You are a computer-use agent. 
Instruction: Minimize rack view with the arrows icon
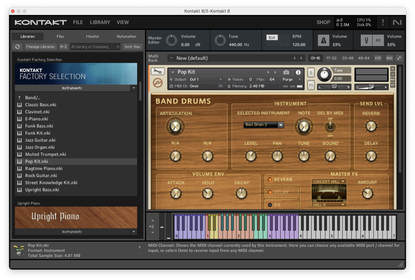(x=399, y=58)
